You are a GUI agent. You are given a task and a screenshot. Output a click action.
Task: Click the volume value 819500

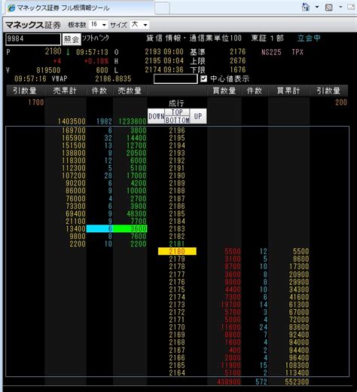click(48, 70)
